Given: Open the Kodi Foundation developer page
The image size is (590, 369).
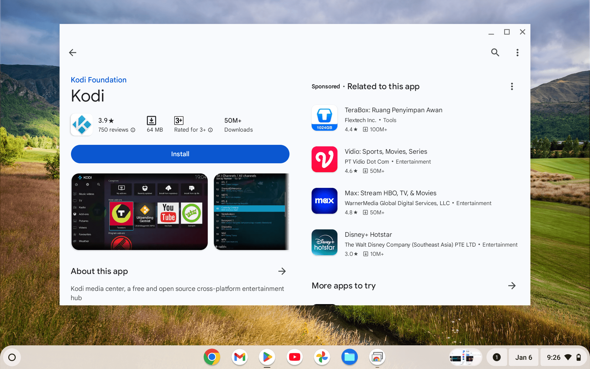Looking at the screenshot, I should point(99,80).
